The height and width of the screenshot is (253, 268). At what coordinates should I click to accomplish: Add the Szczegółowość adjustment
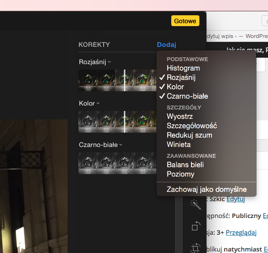206,126
